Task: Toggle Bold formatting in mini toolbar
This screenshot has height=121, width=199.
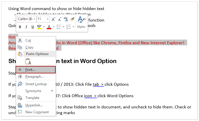Action: pyautogui.click(x=20, y=27)
